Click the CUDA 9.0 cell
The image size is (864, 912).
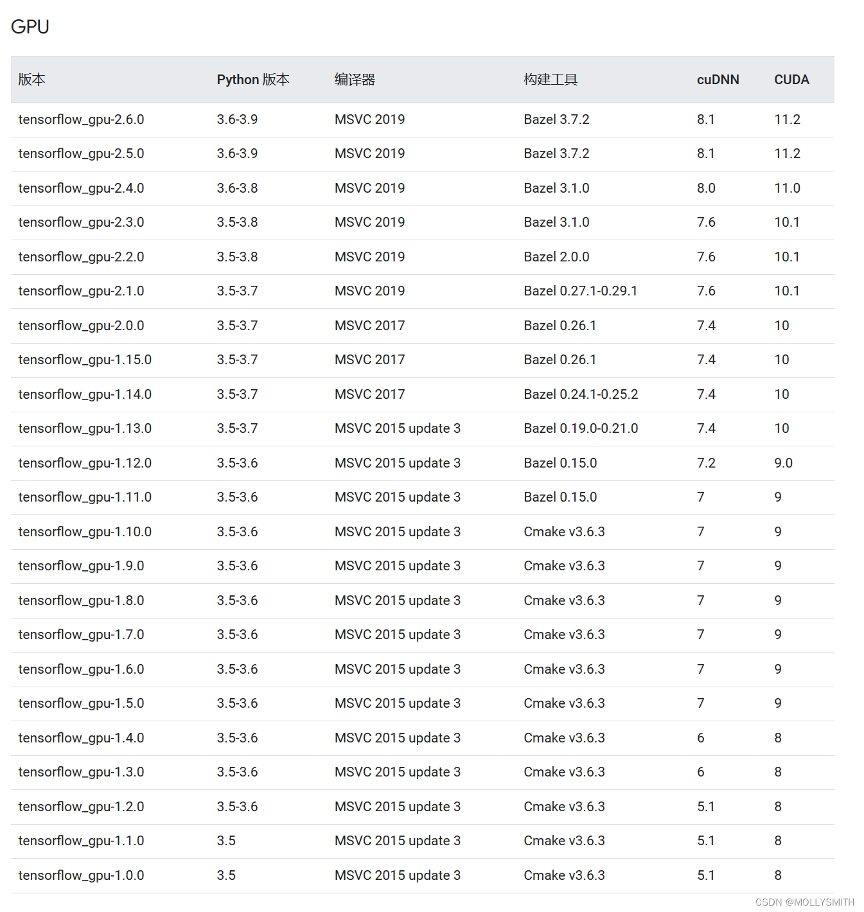coord(783,463)
